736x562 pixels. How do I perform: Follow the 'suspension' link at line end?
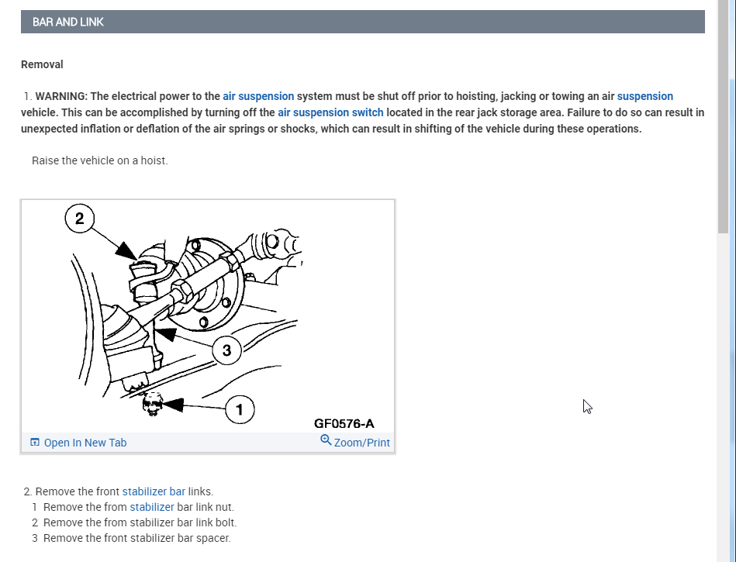(x=645, y=96)
